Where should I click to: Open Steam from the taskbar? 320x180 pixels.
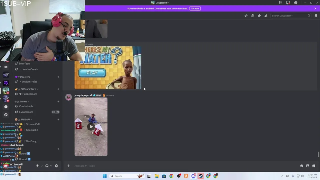(x=201, y=176)
